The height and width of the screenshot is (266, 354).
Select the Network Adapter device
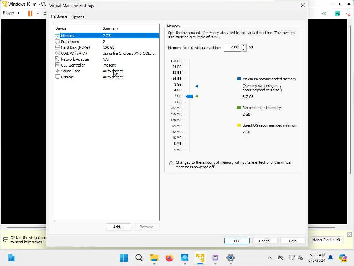click(x=107, y=59)
